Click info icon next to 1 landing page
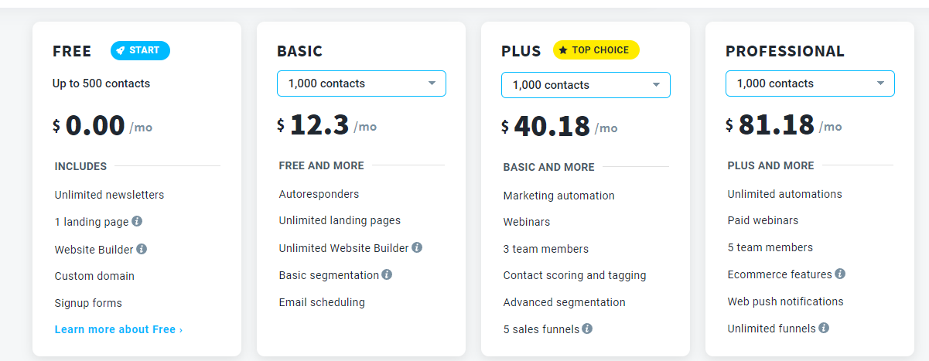929x361 pixels. pyautogui.click(x=137, y=221)
